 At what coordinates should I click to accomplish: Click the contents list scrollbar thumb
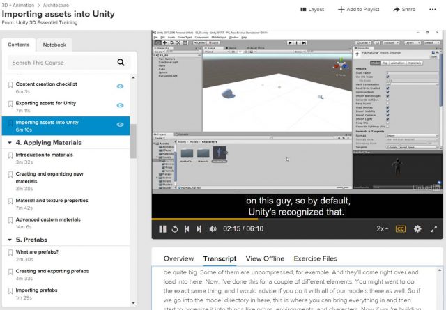133,141
